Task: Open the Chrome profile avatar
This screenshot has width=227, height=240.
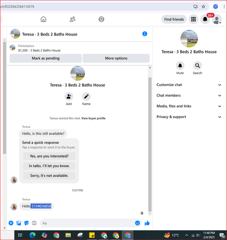Action: point(216,7)
